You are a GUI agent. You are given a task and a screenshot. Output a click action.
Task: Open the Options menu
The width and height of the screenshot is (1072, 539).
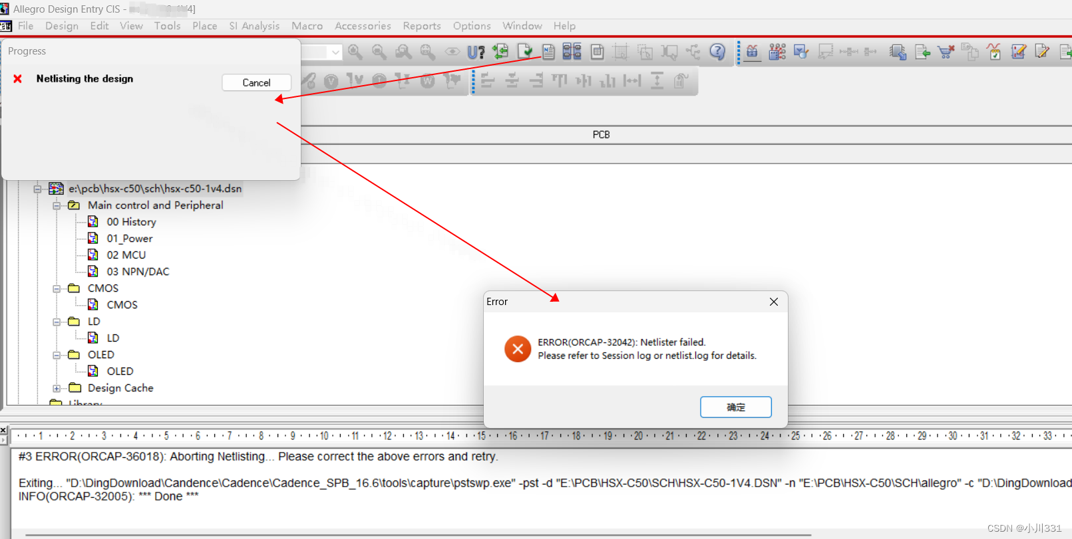[x=472, y=26]
